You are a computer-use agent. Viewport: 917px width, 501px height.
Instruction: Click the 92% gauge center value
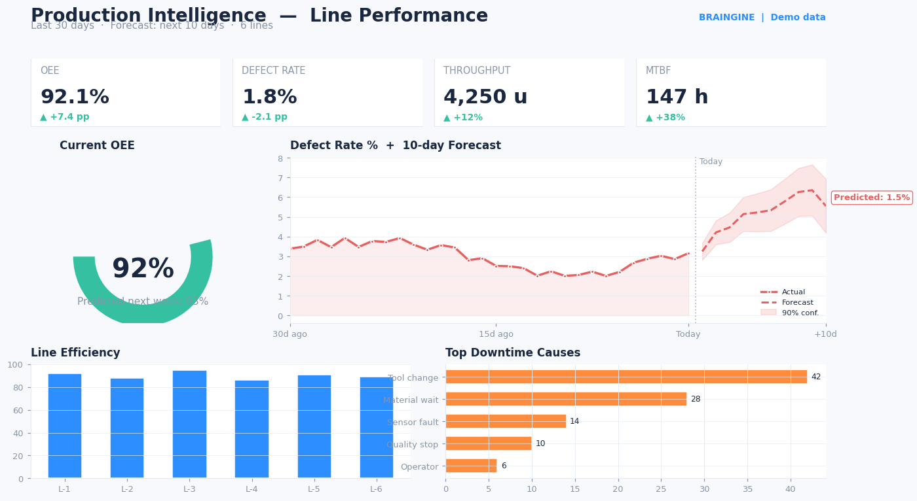click(x=143, y=269)
